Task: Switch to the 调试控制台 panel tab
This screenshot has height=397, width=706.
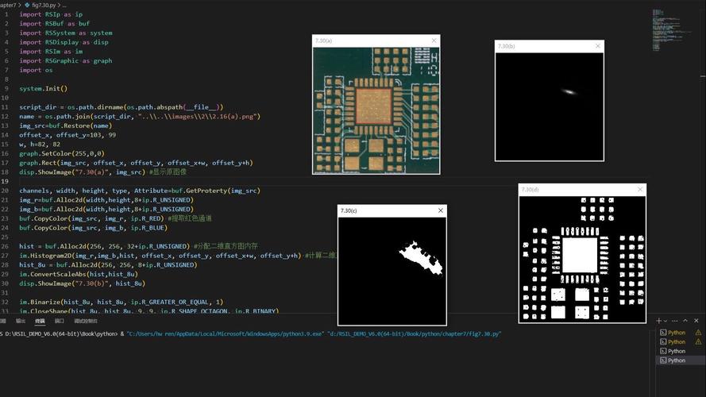Action: (x=86, y=321)
